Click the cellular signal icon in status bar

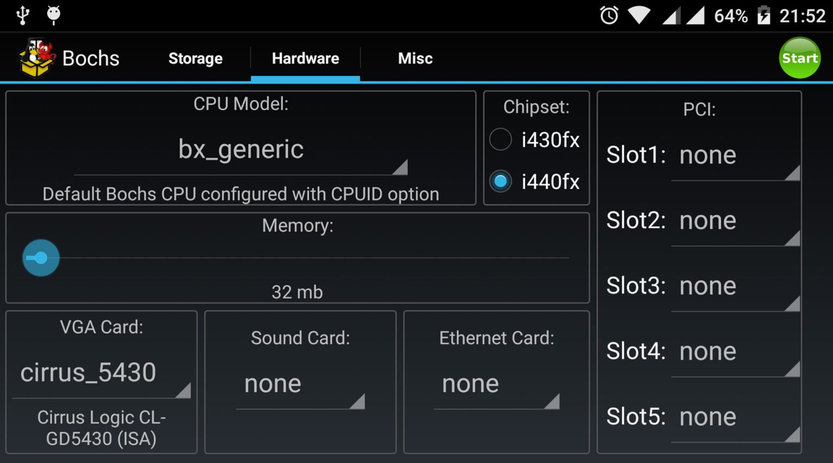[x=672, y=15]
